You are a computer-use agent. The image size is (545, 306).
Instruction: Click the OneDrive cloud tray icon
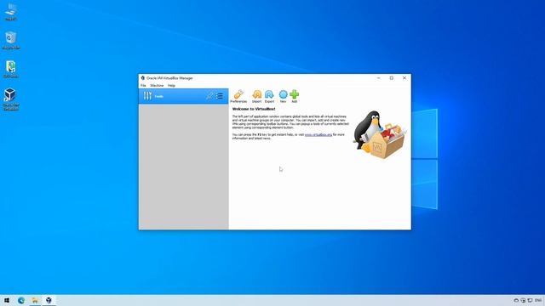[x=516, y=300]
